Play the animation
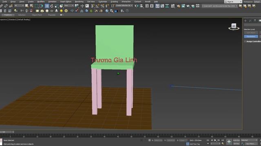The width and height of the screenshot is (261, 146). coord(215,140)
